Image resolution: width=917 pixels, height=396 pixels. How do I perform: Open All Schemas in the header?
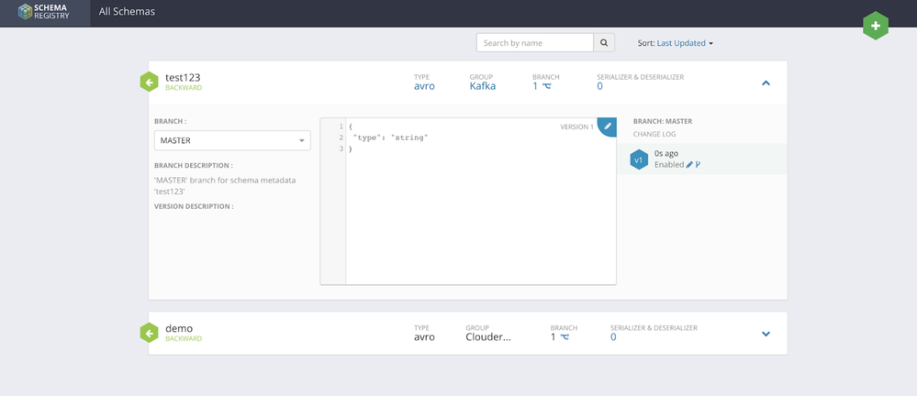click(x=127, y=11)
